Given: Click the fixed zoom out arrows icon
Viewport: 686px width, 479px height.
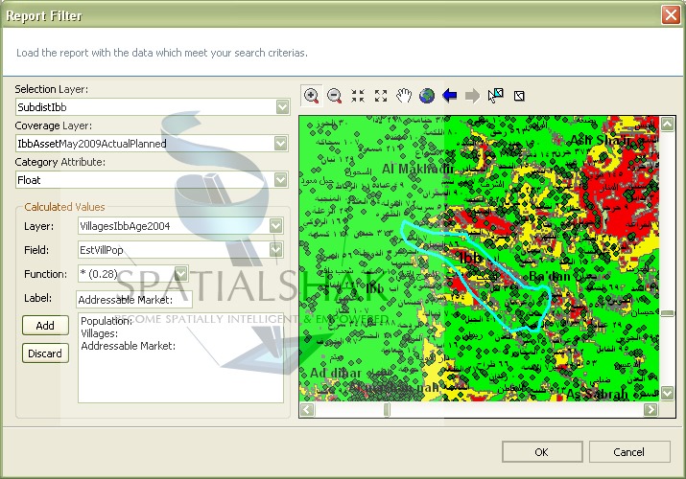Looking at the screenshot, I should tap(381, 96).
